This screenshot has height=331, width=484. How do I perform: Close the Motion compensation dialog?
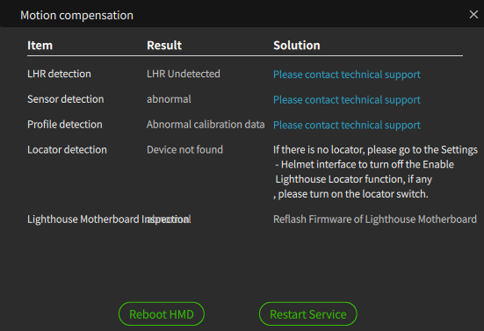click(473, 15)
